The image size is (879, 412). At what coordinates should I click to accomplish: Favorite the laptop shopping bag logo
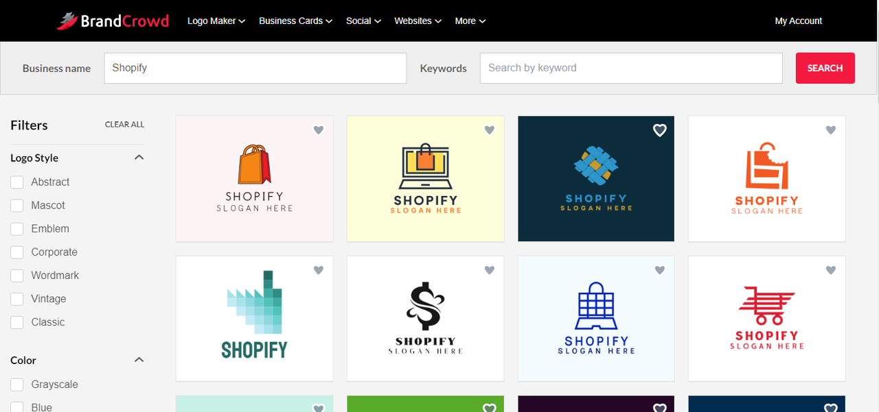490,130
